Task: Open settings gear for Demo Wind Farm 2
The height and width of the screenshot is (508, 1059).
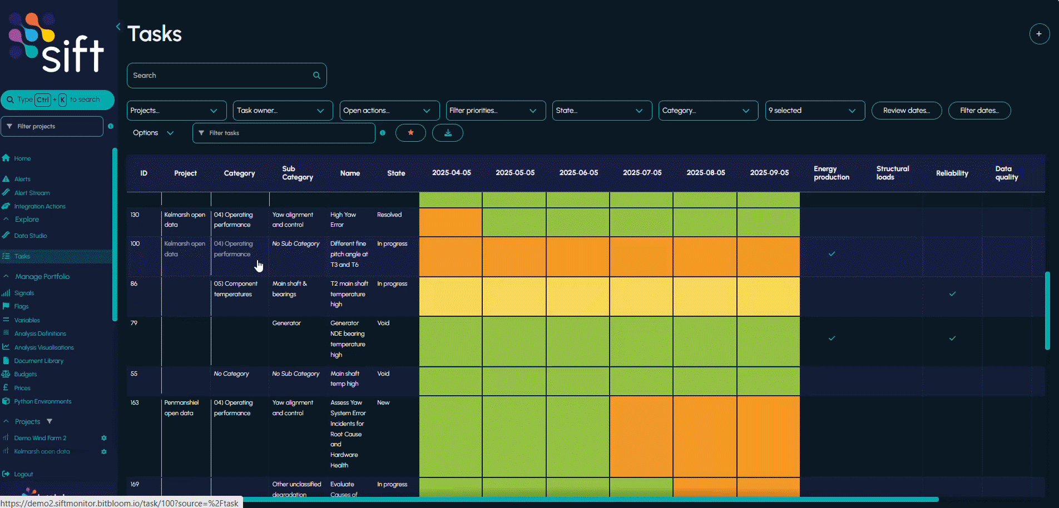Action: click(x=104, y=438)
